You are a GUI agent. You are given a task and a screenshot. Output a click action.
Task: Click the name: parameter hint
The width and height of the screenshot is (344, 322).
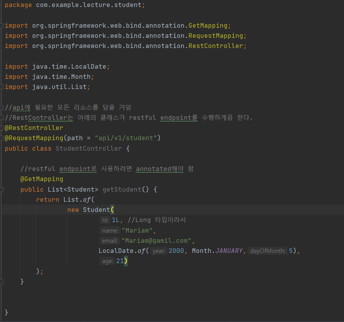(110, 231)
